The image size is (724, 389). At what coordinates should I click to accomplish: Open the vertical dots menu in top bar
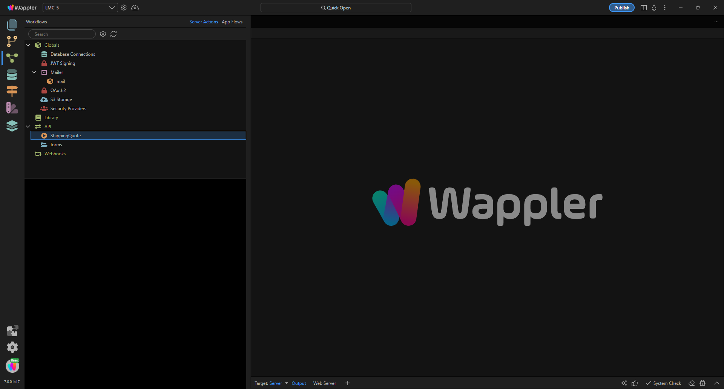point(665,8)
